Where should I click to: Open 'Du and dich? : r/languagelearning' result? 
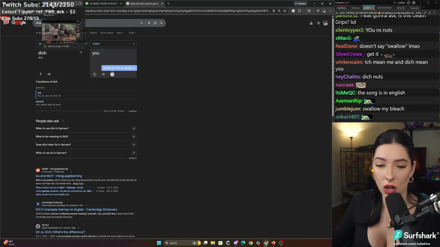(59, 176)
